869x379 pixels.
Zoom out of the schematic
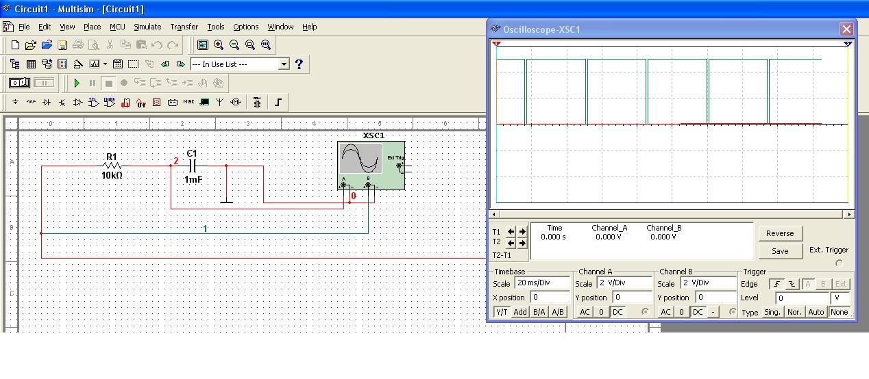pyautogui.click(x=234, y=45)
